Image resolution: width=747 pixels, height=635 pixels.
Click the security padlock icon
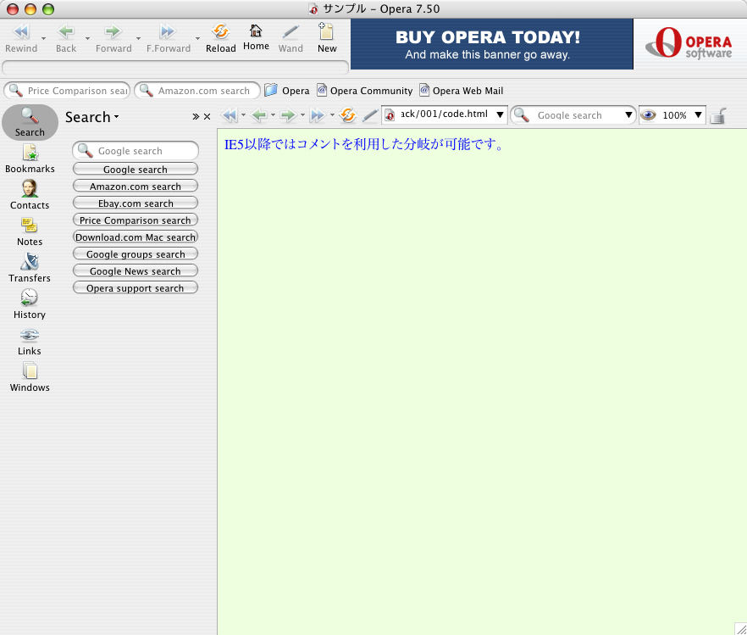717,115
